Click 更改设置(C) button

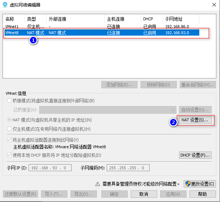200,184
